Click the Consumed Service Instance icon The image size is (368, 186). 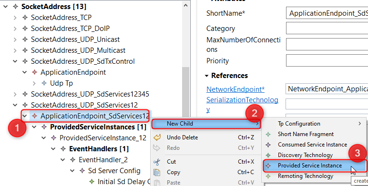tap(268, 145)
